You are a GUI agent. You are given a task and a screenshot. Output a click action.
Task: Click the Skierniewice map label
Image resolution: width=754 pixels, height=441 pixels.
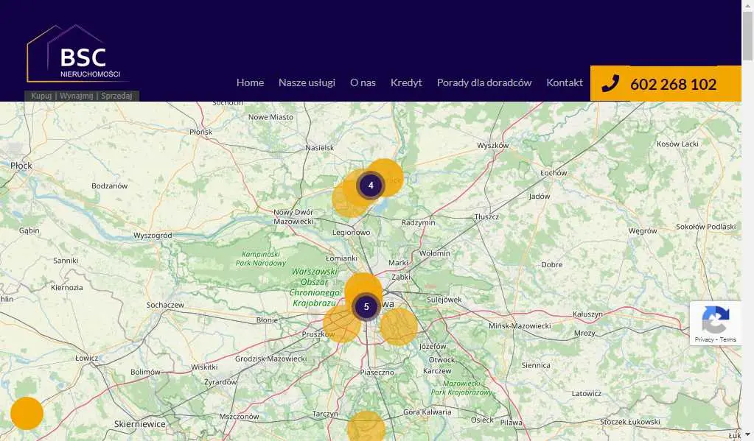(140, 424)
